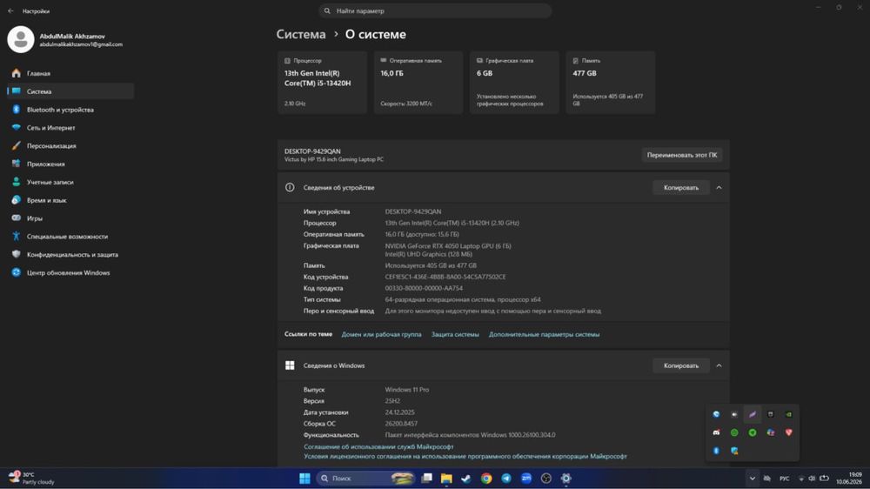The height and width of the screenshot is (489, 870).
Task: Click Конфиденциальность и защита shield icon
Action: [16, 254]
